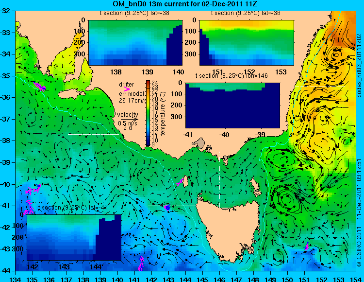
Task: Click the '24' value at color bar top
Action: [155, 83]
